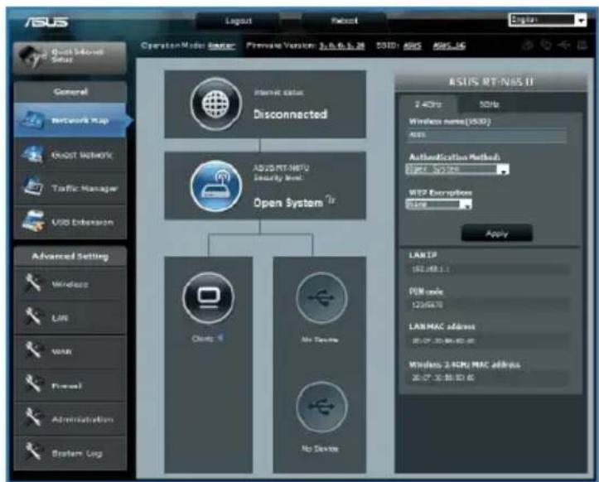Click the Guest Network sidebar icon

click(33, 154)
